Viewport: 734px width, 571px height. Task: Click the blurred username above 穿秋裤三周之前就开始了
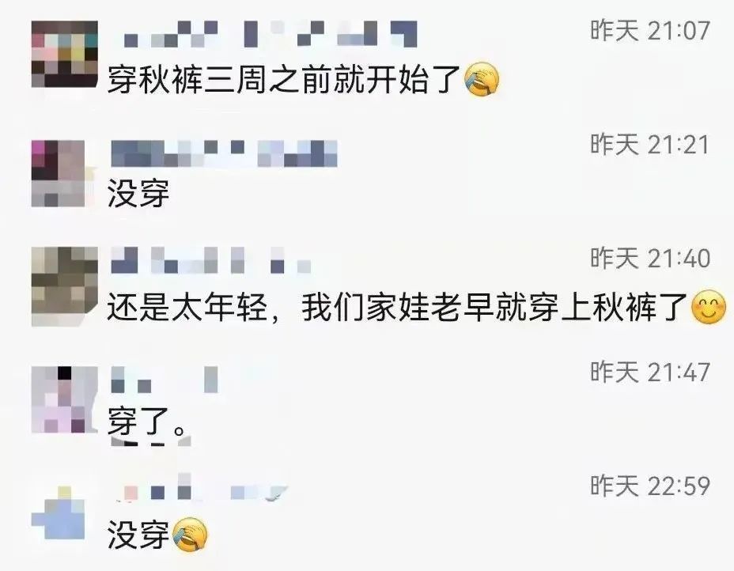click(270, 34)
